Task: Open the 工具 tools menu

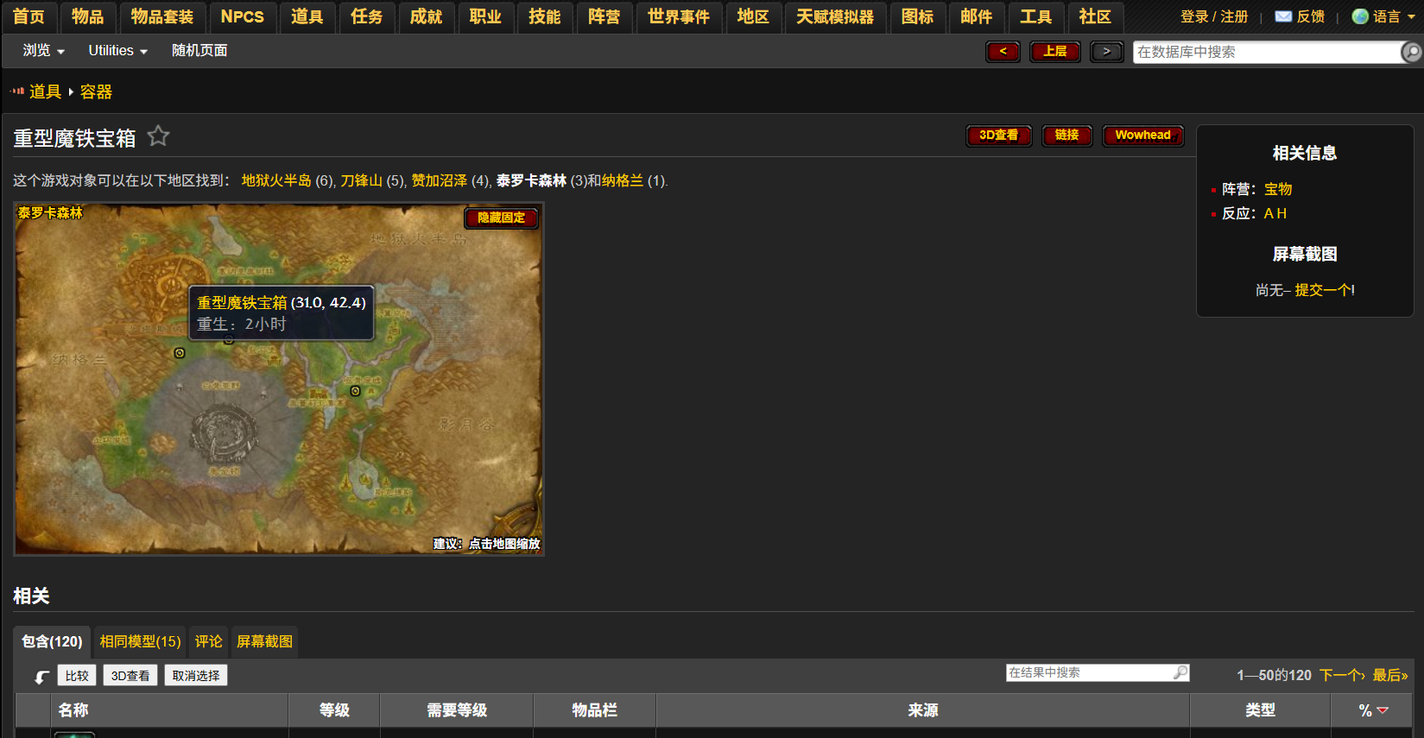Action: coord(1036,16)
